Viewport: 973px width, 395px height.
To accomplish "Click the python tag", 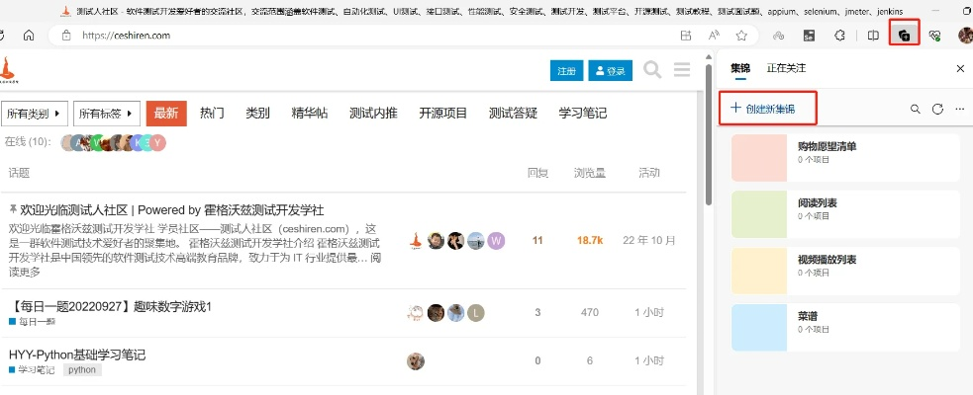I will [82, 369].
